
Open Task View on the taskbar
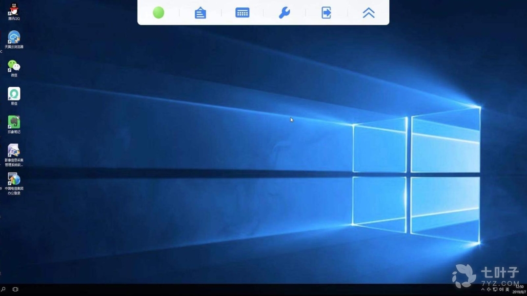tap(15, 289)
